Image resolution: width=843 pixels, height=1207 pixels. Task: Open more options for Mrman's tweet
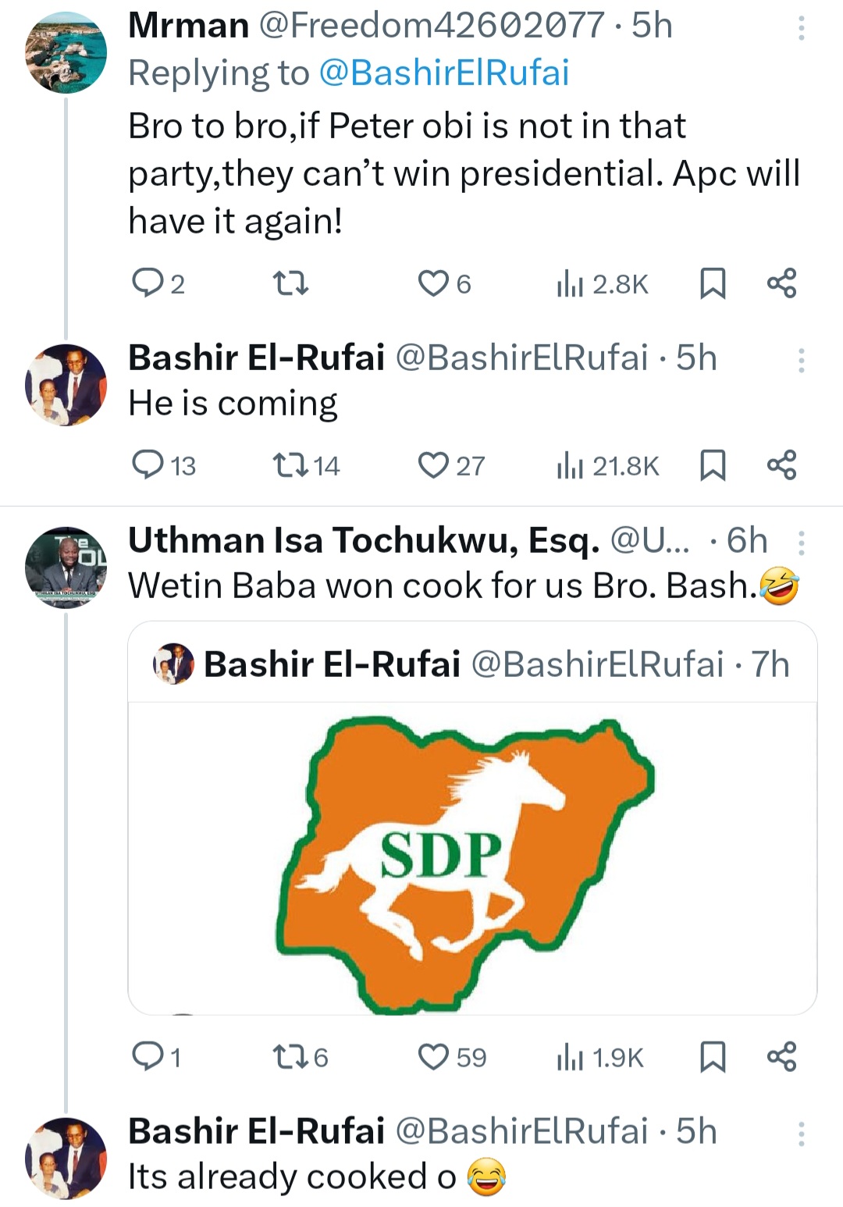click(801, 28)
